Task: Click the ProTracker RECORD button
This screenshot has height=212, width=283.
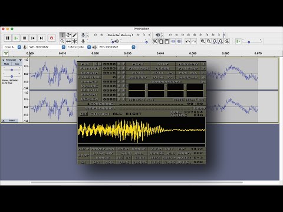Action: coord(138,77)
